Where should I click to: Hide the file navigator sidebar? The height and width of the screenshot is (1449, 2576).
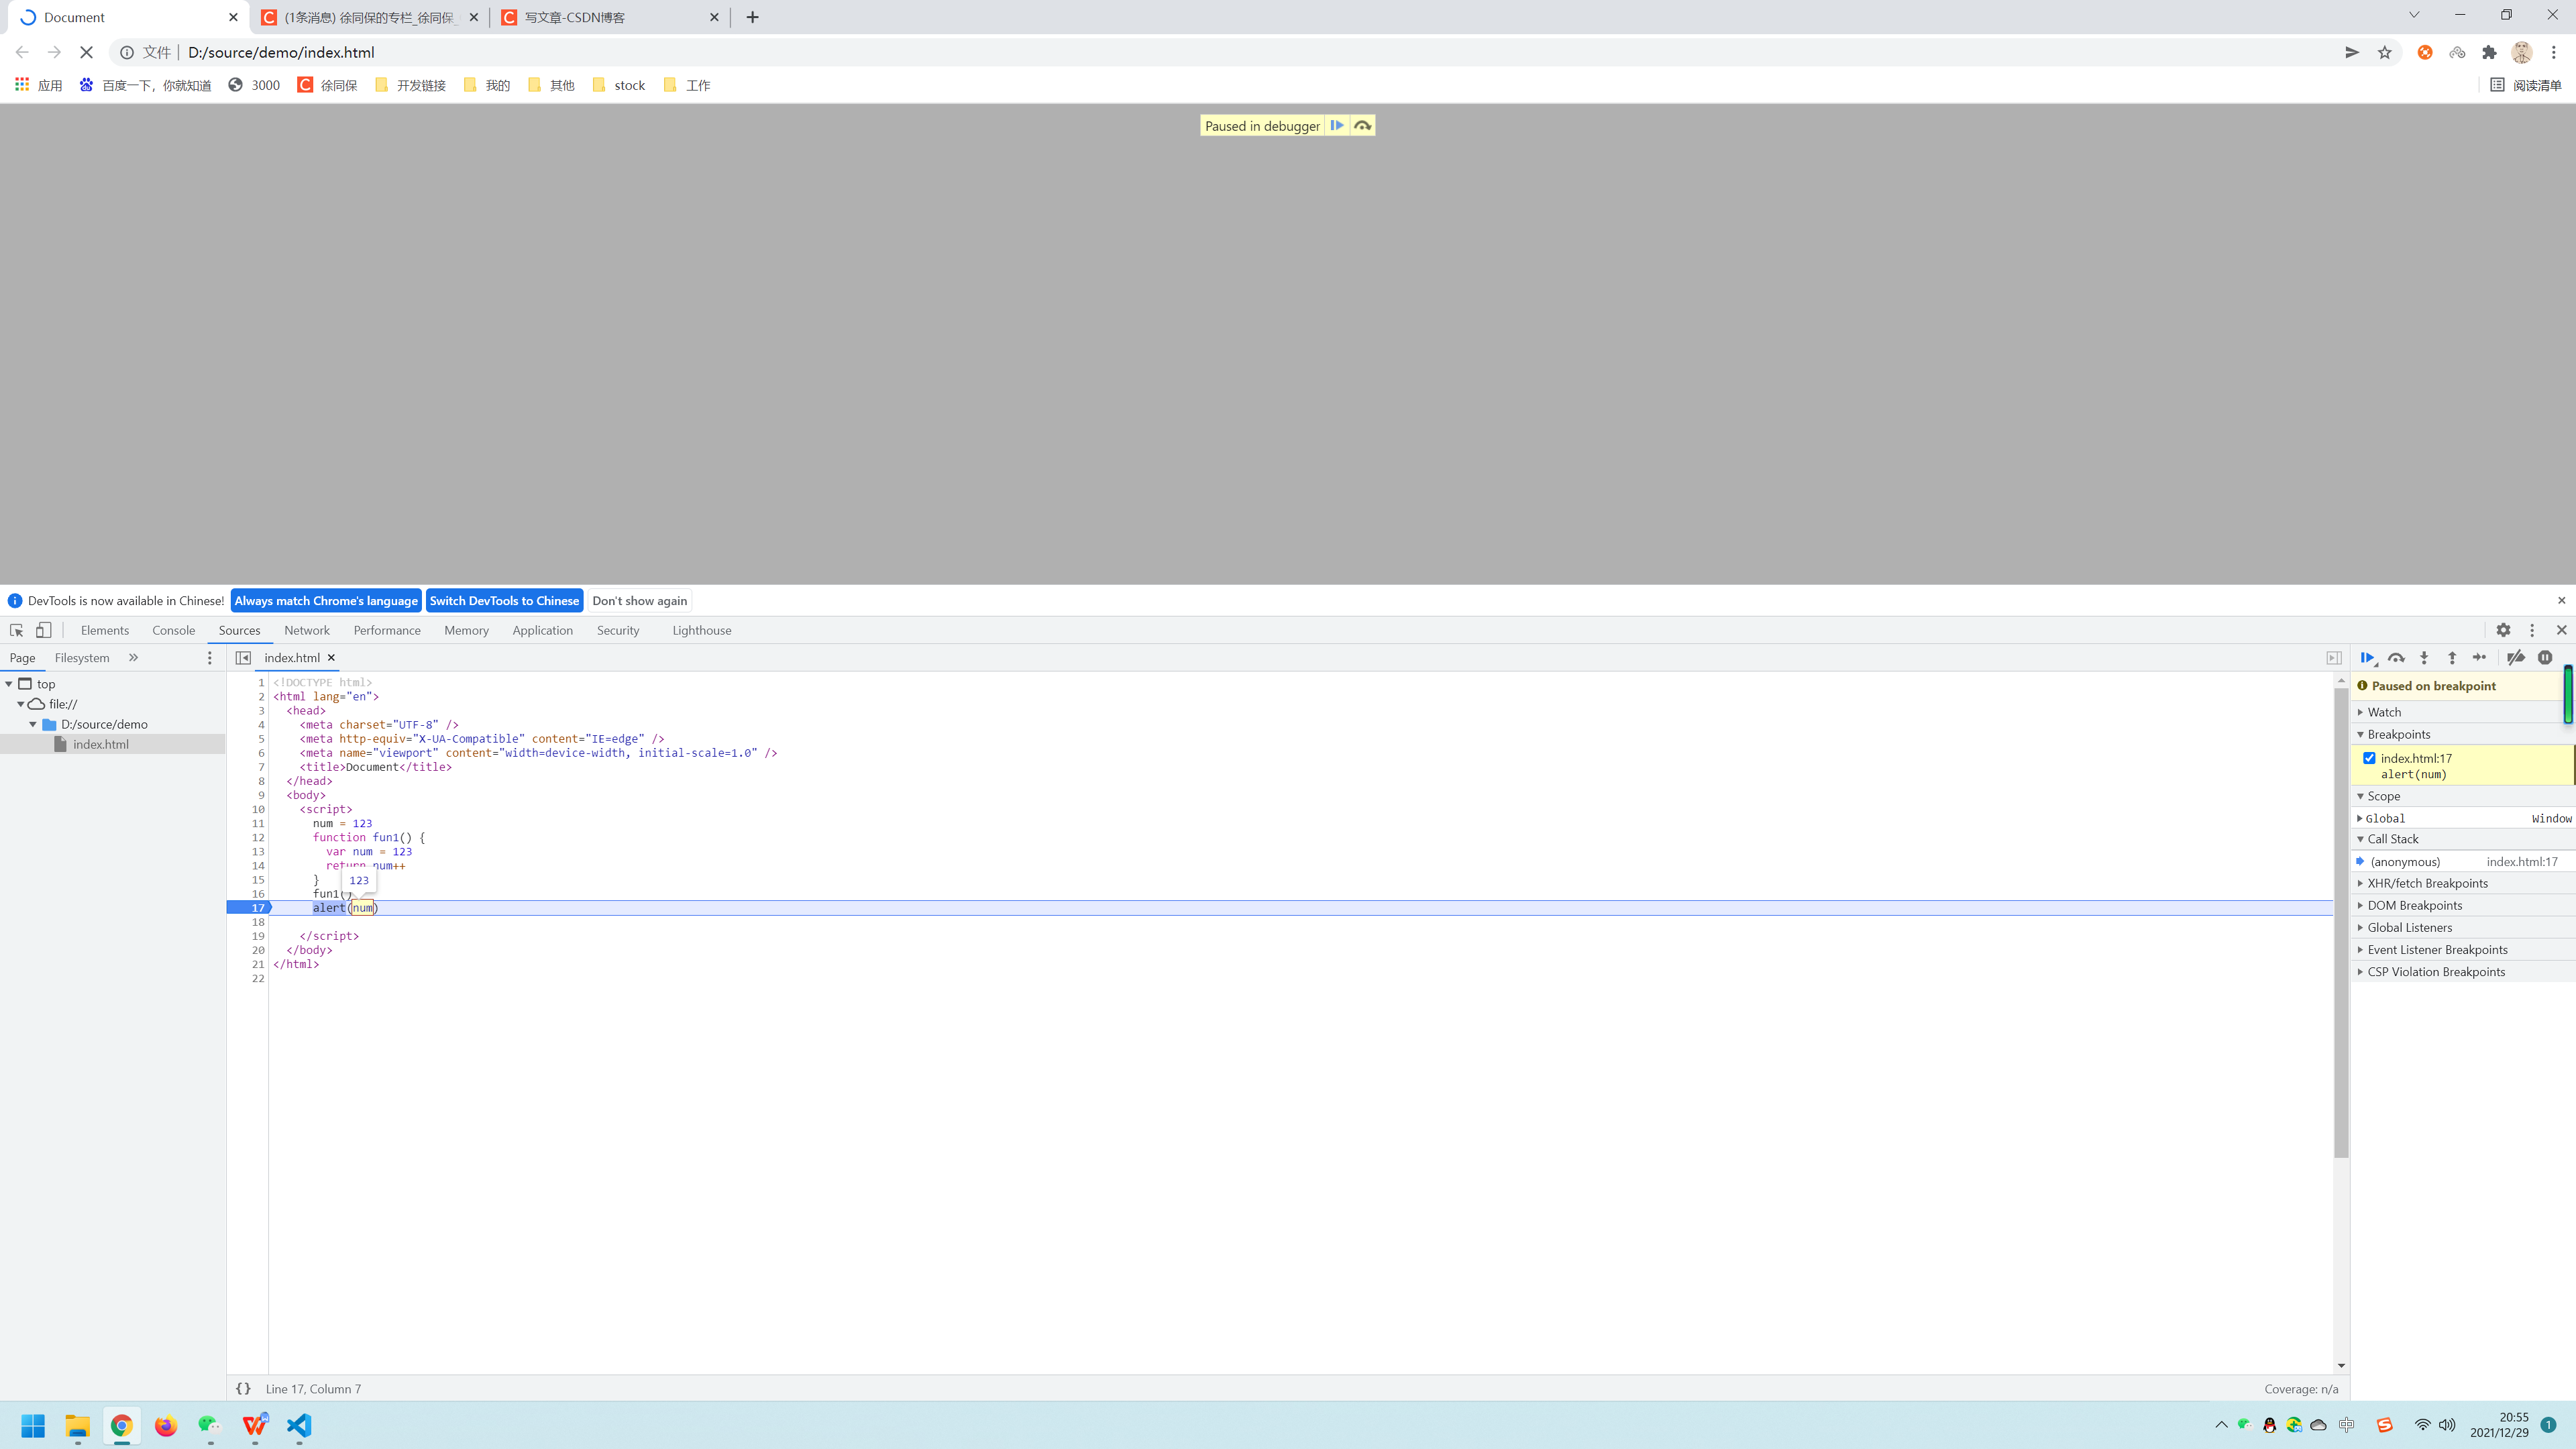click(243, 657)
